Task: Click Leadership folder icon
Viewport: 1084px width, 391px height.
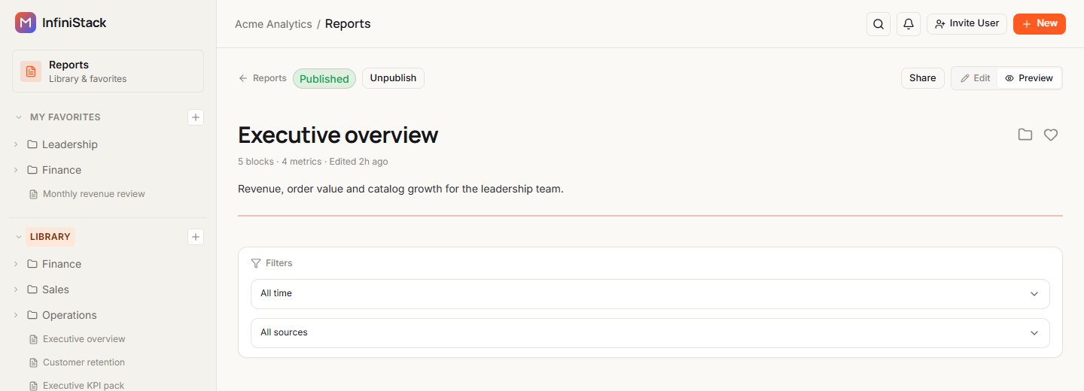Action: pos(32,144)
